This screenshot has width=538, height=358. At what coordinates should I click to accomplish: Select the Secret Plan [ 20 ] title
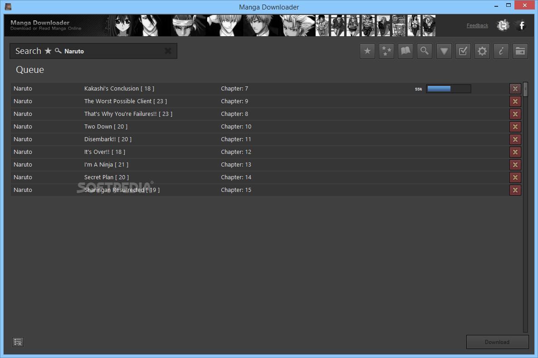pos(107,177)
